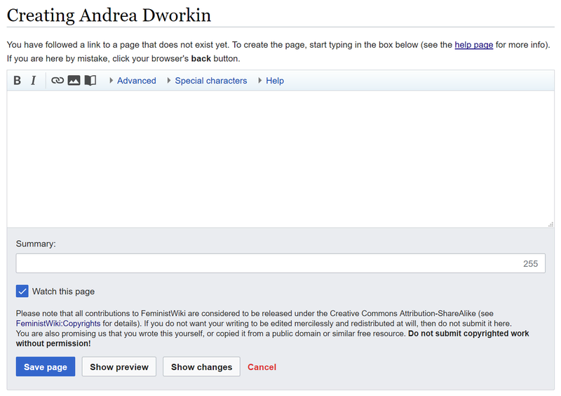Expand the Special characters section
Screen dimensions: 561x396
(207, 81)
